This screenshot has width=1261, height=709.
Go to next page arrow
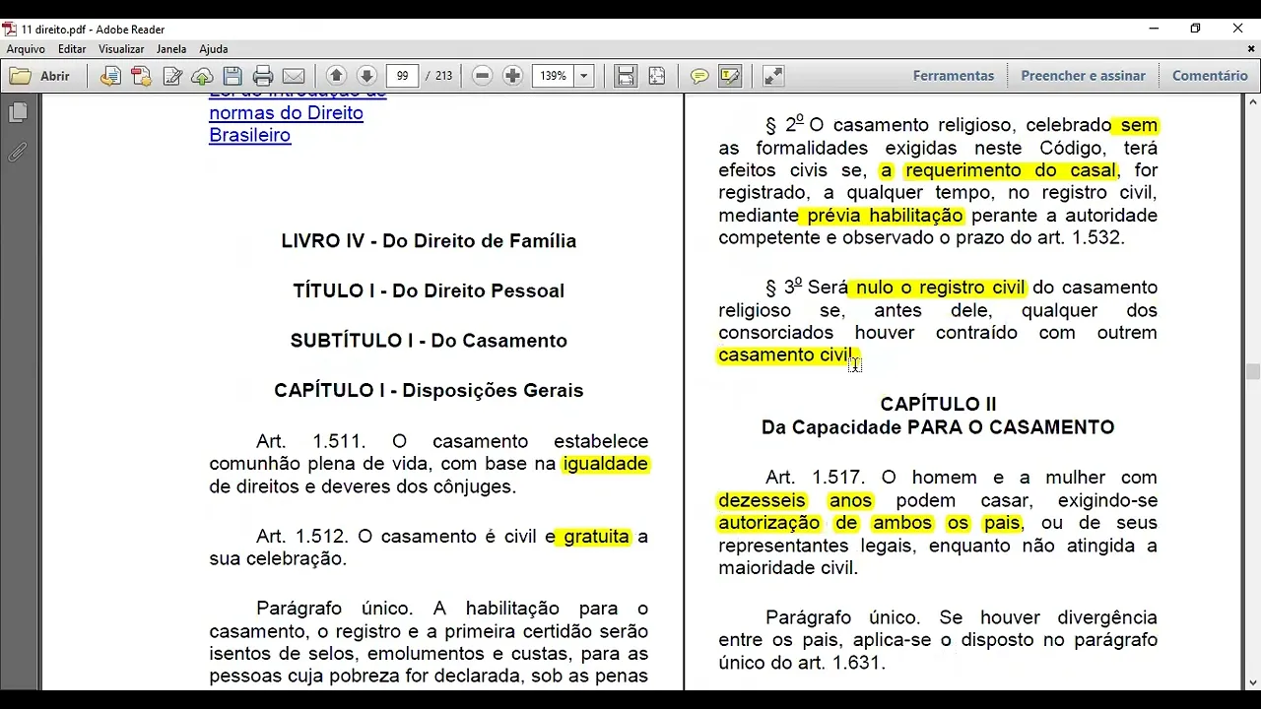pyautogui.click(x=366, y=76)
